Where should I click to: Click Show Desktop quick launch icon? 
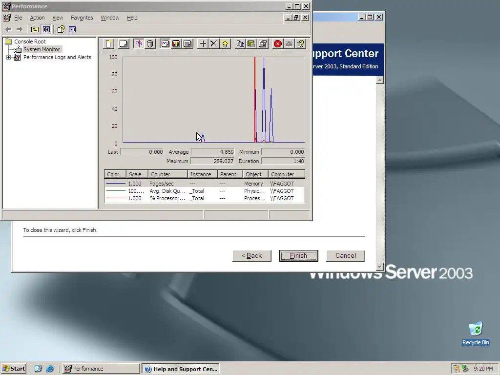[38, 369]
